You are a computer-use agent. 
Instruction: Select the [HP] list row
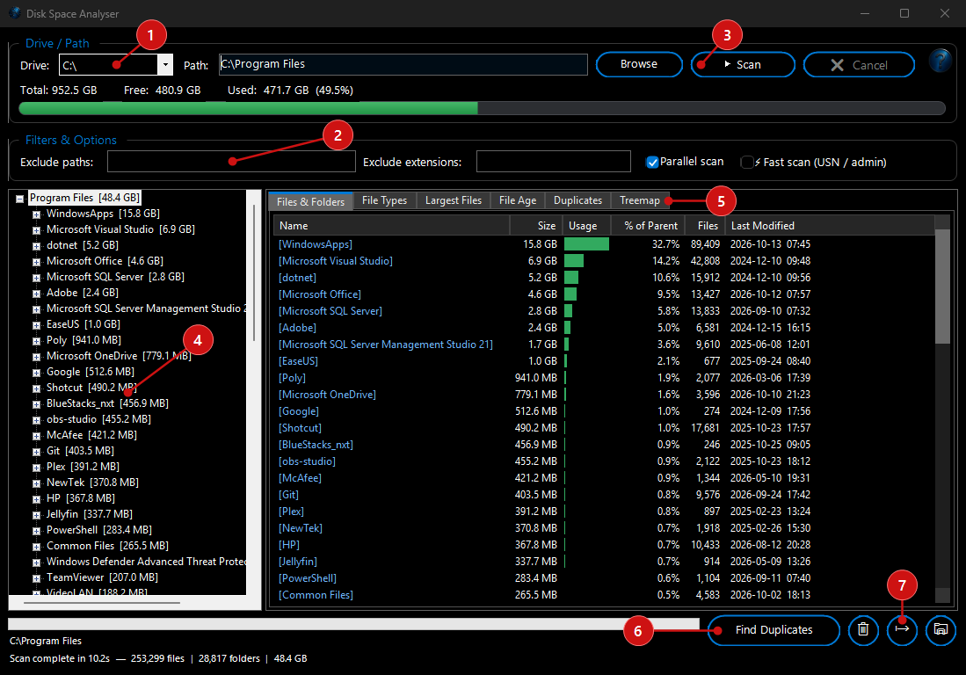point(604,544)
